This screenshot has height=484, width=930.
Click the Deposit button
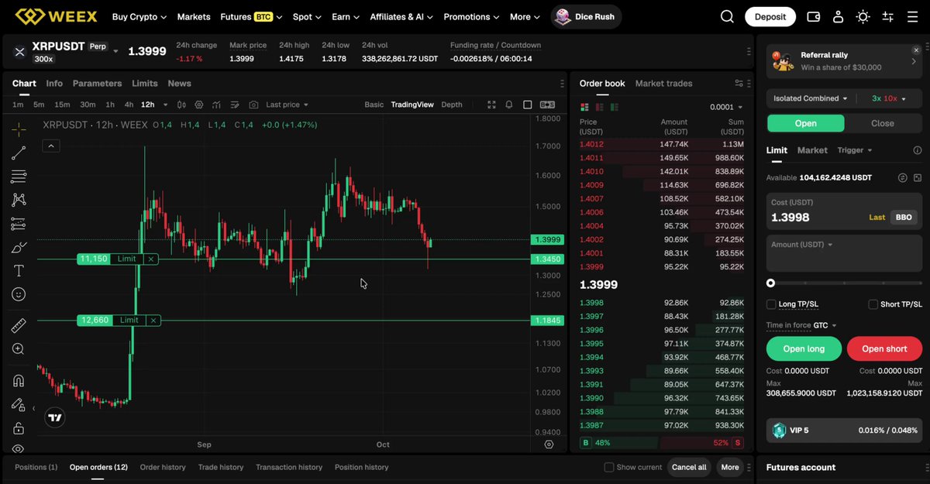click(x=770, y=16)
